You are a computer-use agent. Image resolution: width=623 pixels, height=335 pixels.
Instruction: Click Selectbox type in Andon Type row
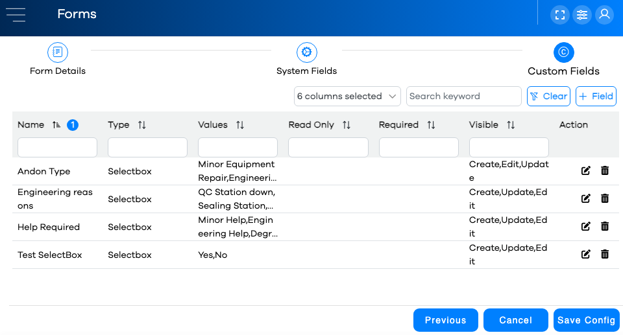[130, 171]
